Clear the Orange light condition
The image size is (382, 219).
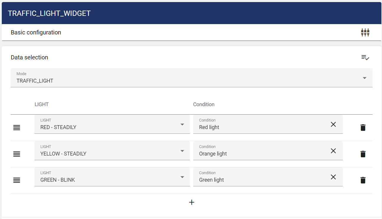click(333, 151)
